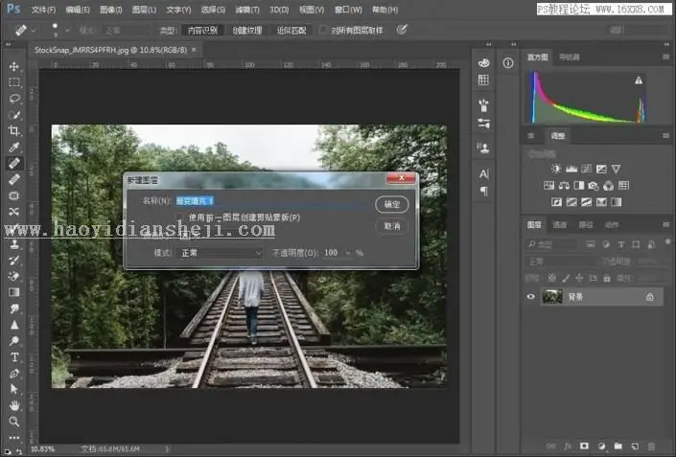Open the Character panel icon

click(483, 174)
